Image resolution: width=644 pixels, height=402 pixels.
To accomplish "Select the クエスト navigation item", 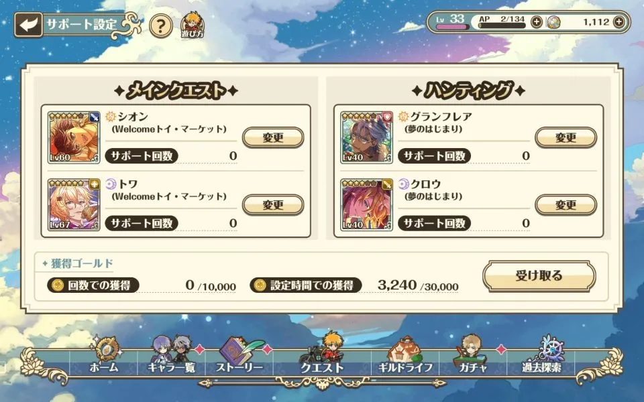I will pyautogui.click(x=323, y=355).
